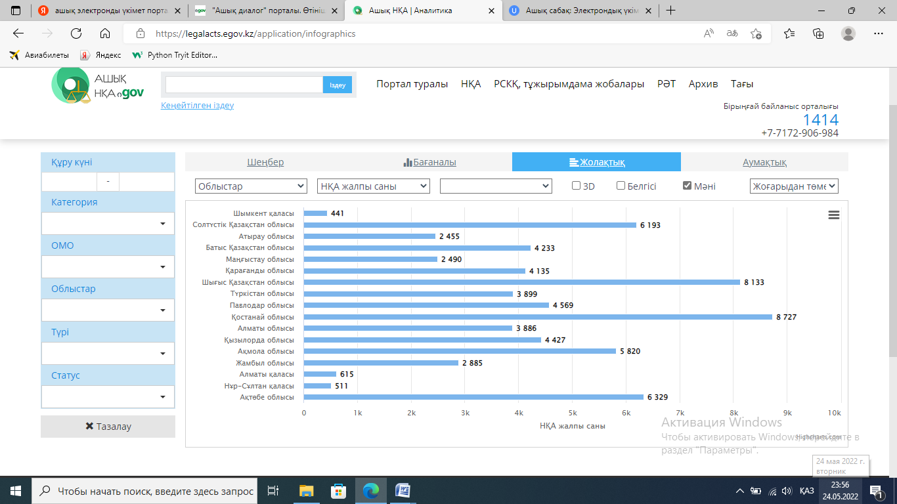
Task: Click the Шығыс Қазақстан облысы bar
Action: [522, 282]
